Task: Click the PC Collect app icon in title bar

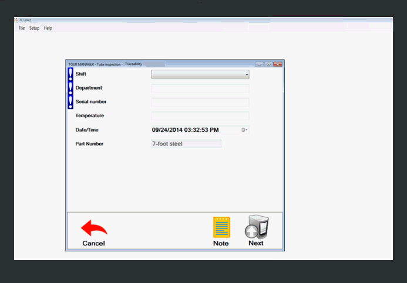Action: [16, 21]
